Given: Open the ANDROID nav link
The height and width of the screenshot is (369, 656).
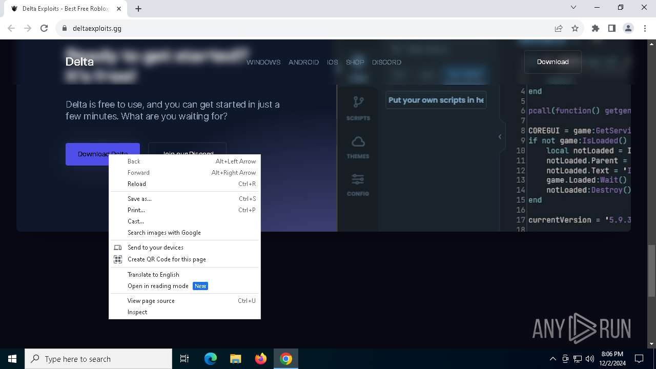Looking at the screenshot, I should (x=303, y=62).
